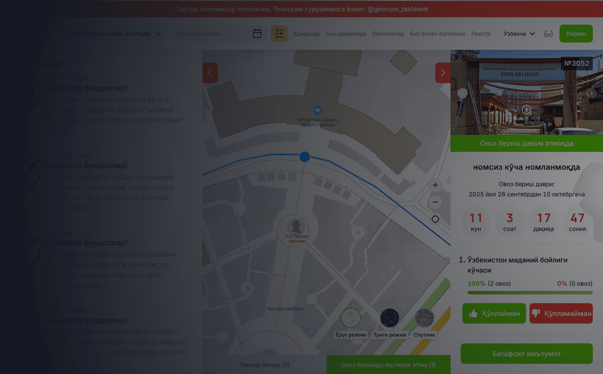
Task: Switch map to Тунги режим
Action: click(390, 318)
